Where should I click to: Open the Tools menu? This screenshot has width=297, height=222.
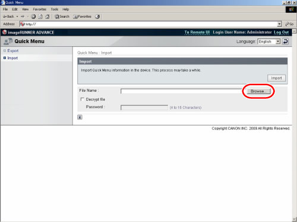point(55,9)
